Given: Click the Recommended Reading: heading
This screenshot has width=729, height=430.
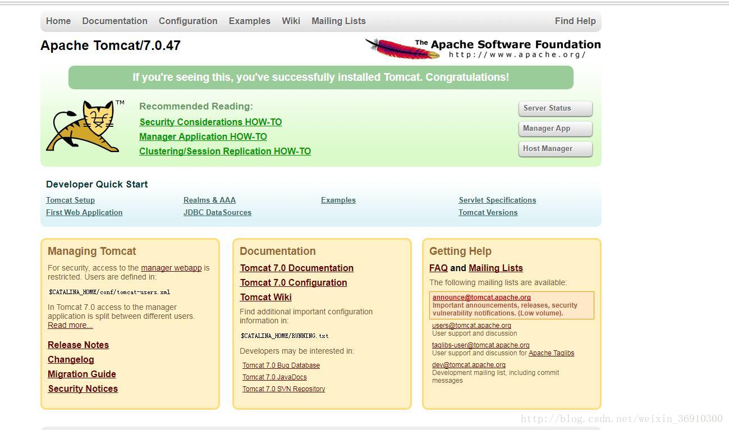Looking at the screenshot, I should [196, 106].
